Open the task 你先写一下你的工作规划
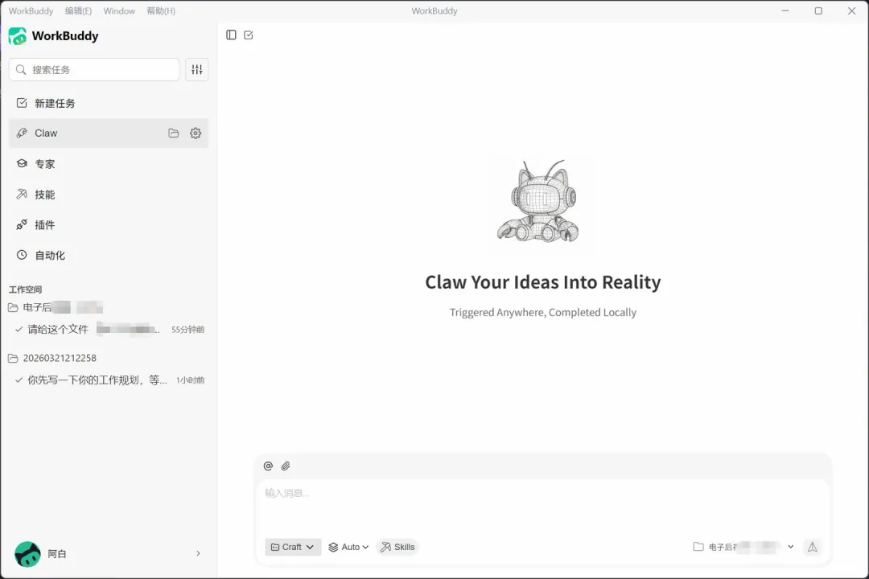This screenshot has width=869, height=579. point(109,380)
